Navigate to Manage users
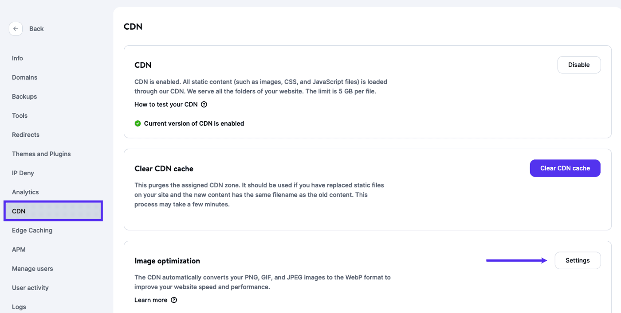Viewport: 621px width, 313px height. click(32, 268)
